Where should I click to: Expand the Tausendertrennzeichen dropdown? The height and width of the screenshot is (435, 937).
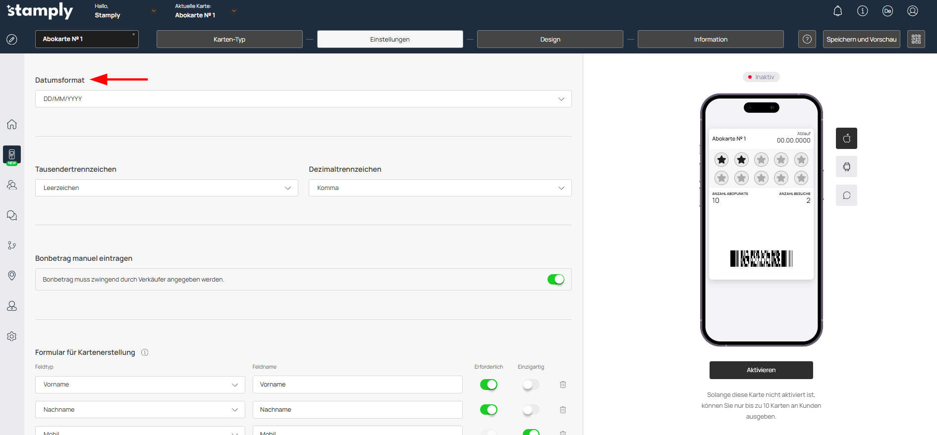point(166,188)
